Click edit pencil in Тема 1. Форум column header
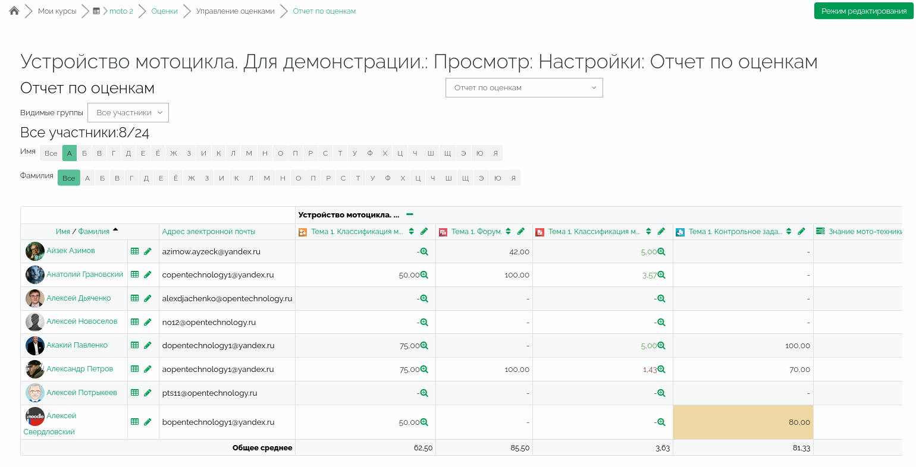The image size is (916, 467). [521, 231]
